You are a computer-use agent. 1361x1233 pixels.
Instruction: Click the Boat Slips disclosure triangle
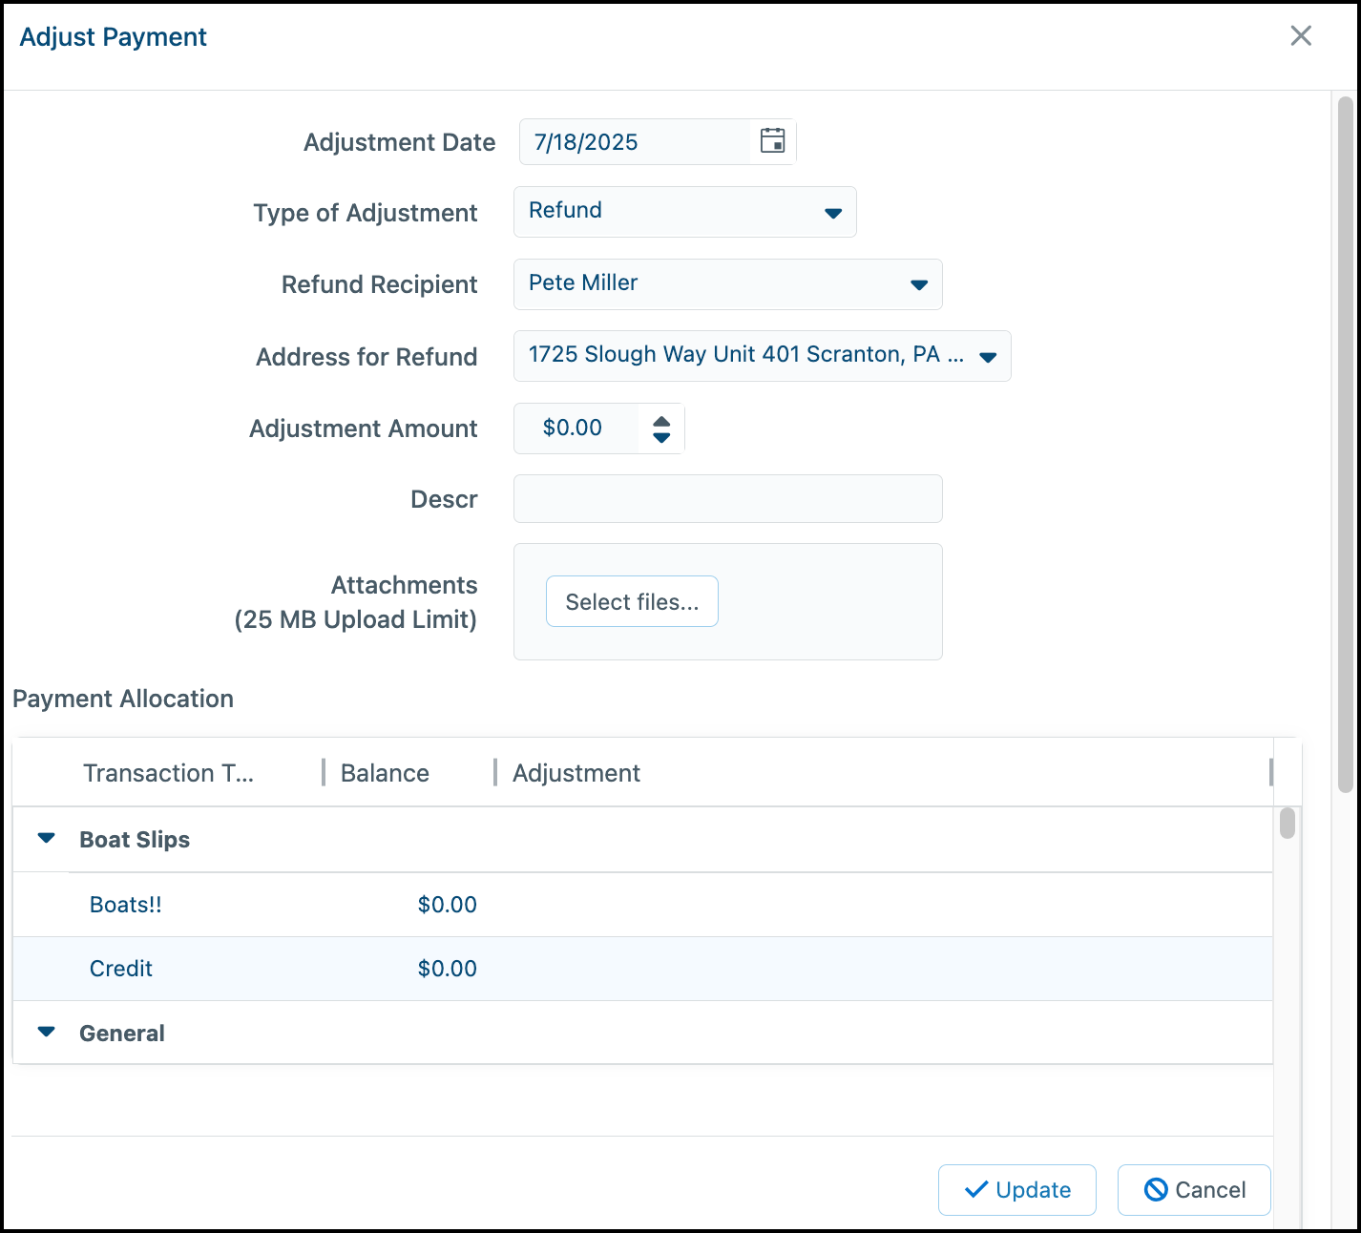point(46,838)
